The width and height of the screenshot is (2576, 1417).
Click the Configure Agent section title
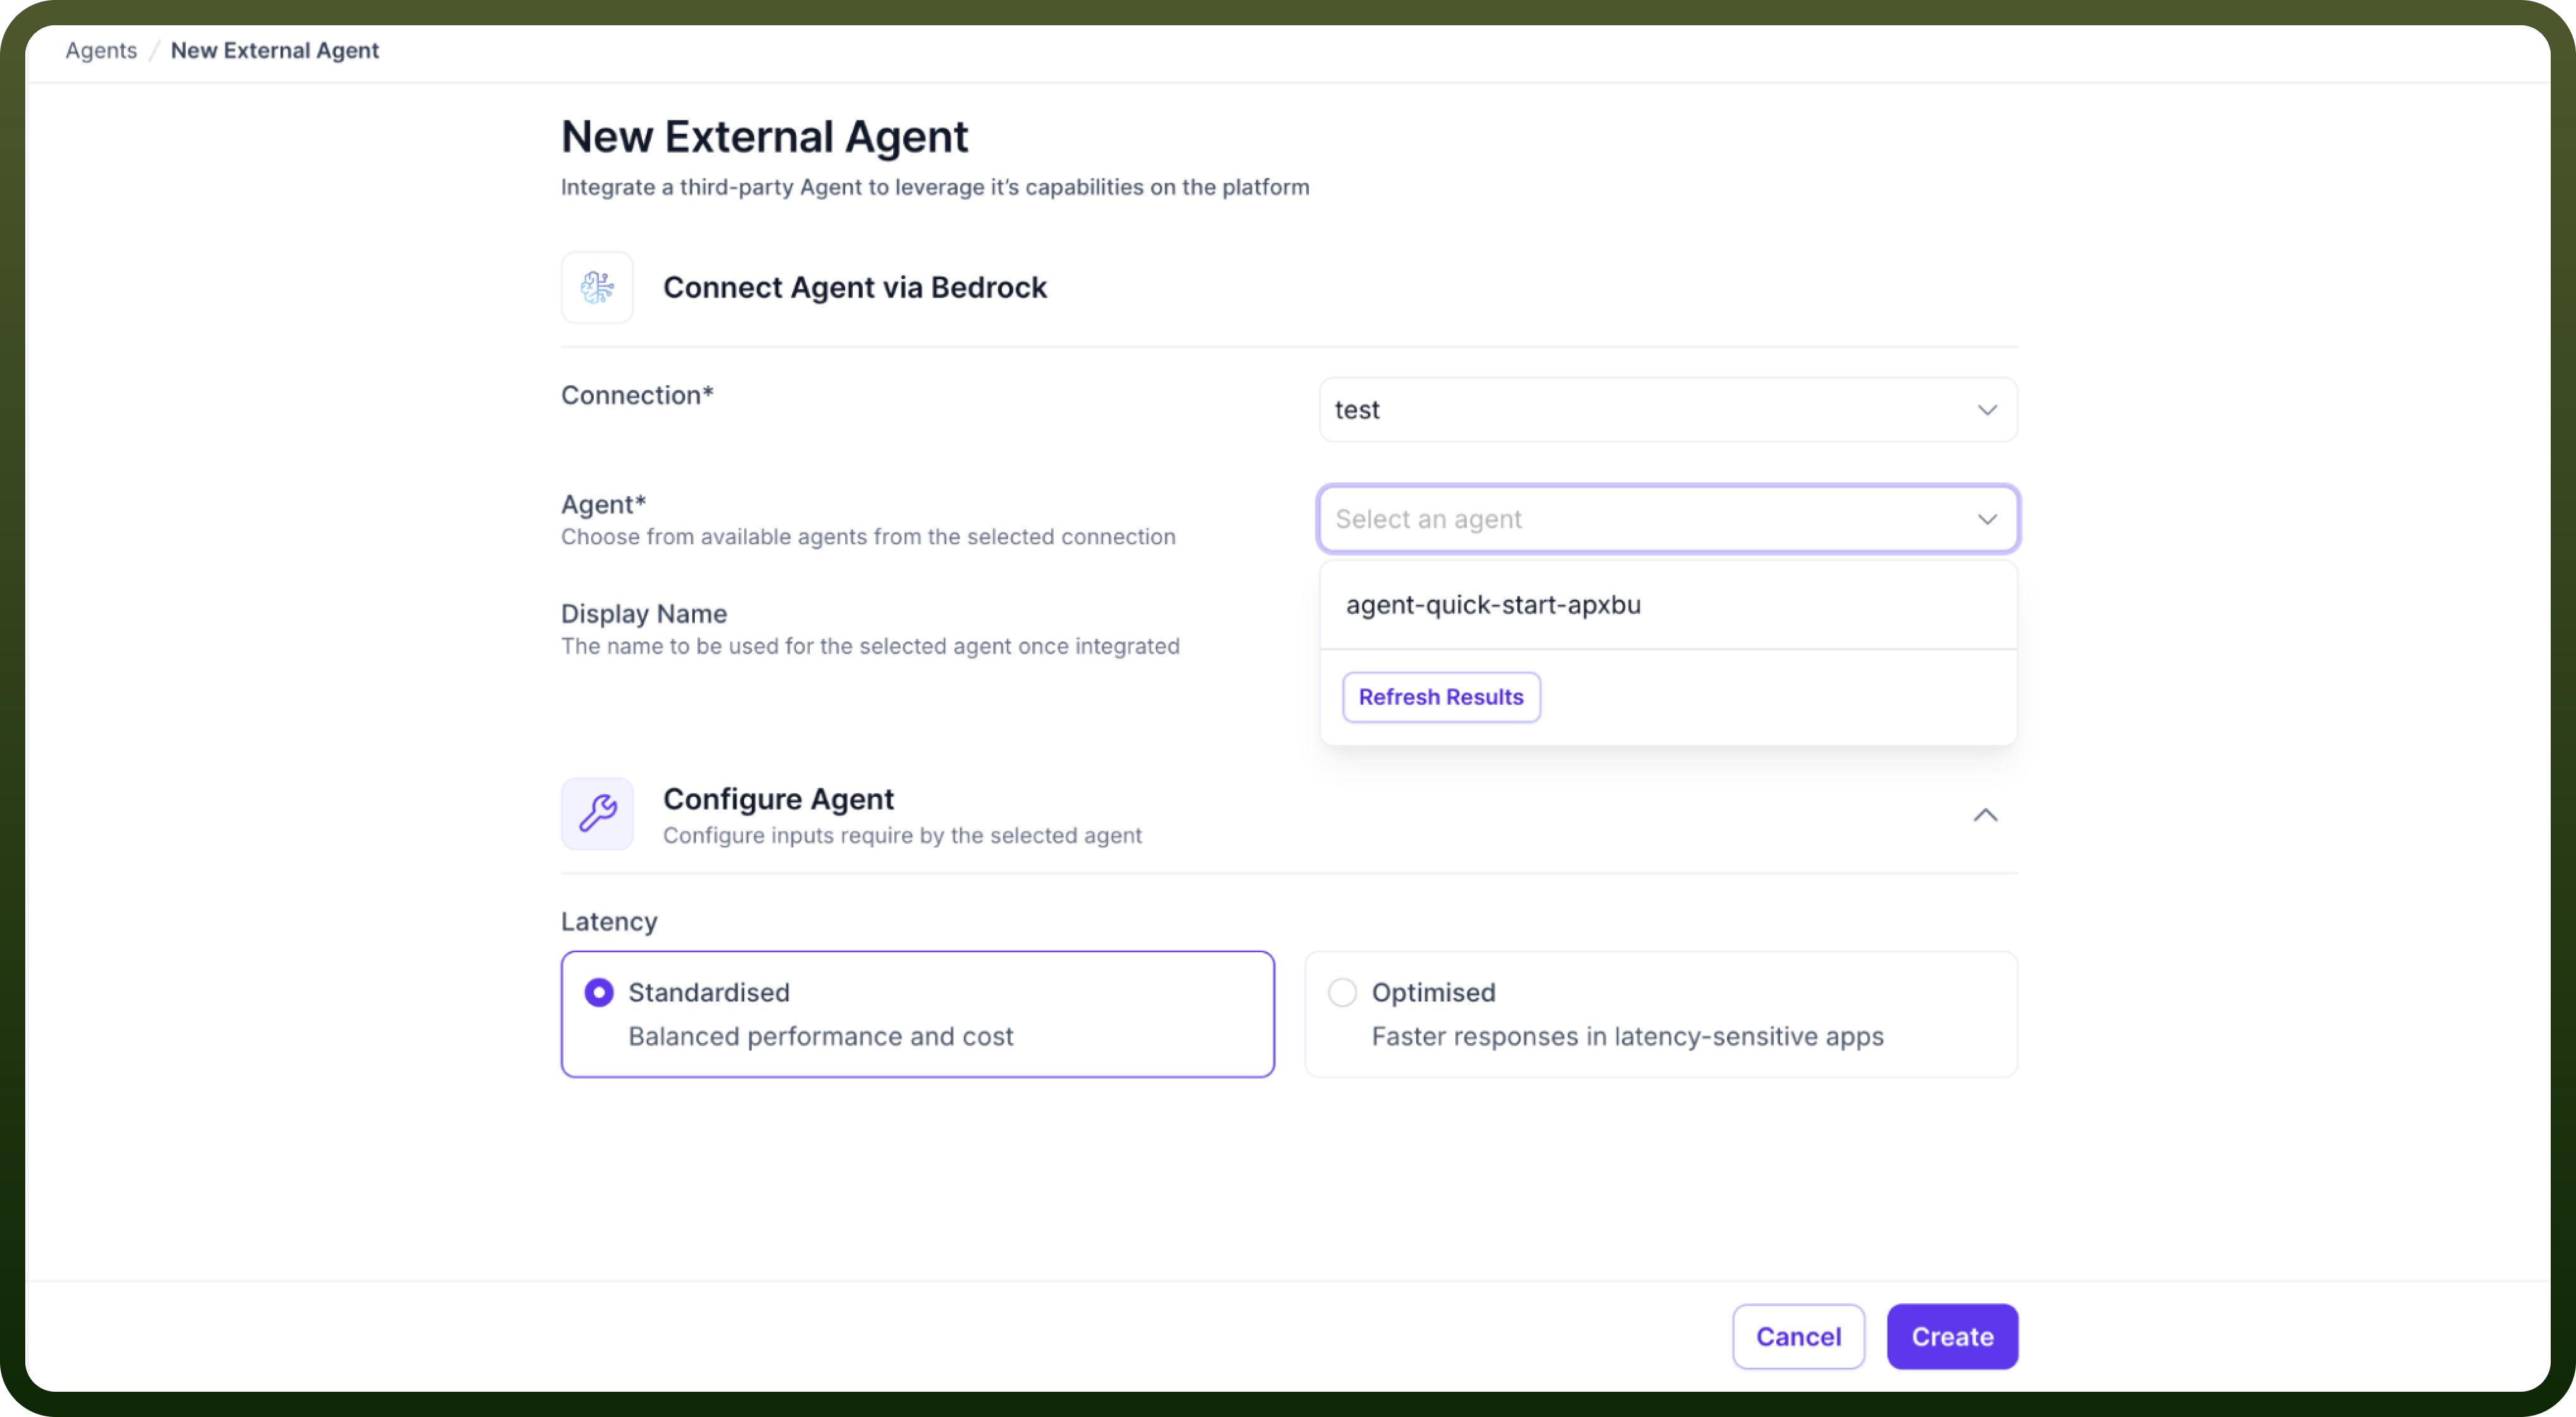click(778, 798)
